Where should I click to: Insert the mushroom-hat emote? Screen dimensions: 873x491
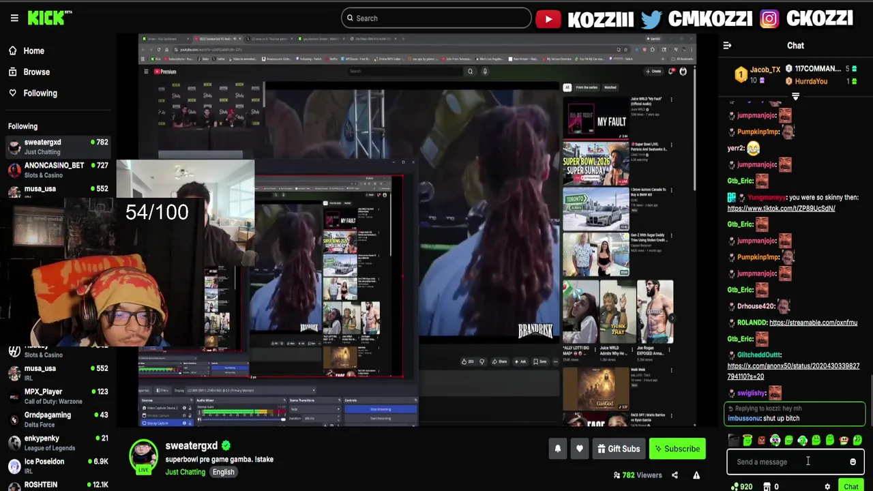(844, 441)
